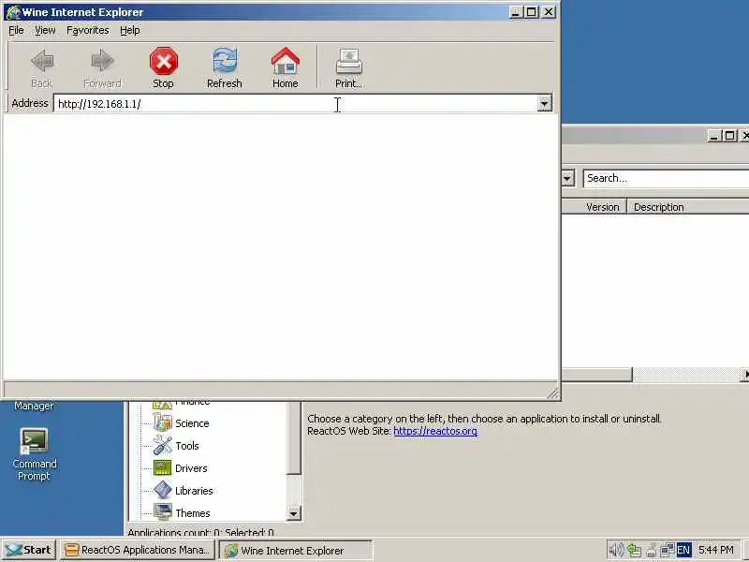Click the Wine Internet Explorer title bar icon
Screen dimensions: 749x562
(13, 12)
